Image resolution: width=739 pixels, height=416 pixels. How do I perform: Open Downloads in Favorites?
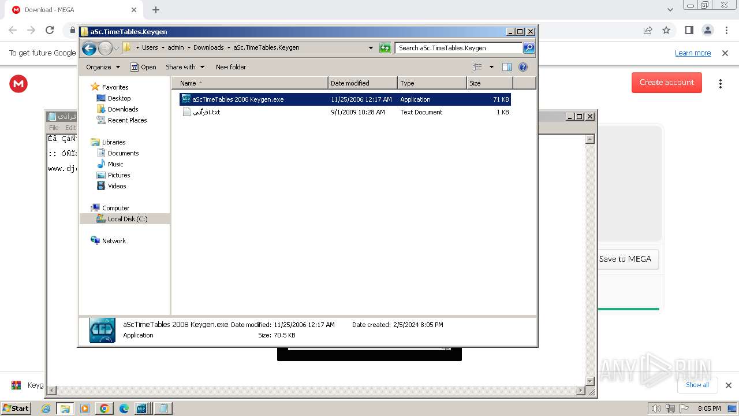[x=123, y=109]
